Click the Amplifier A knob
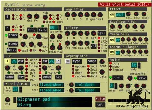The image size is (152, 110). pos(67,15)
